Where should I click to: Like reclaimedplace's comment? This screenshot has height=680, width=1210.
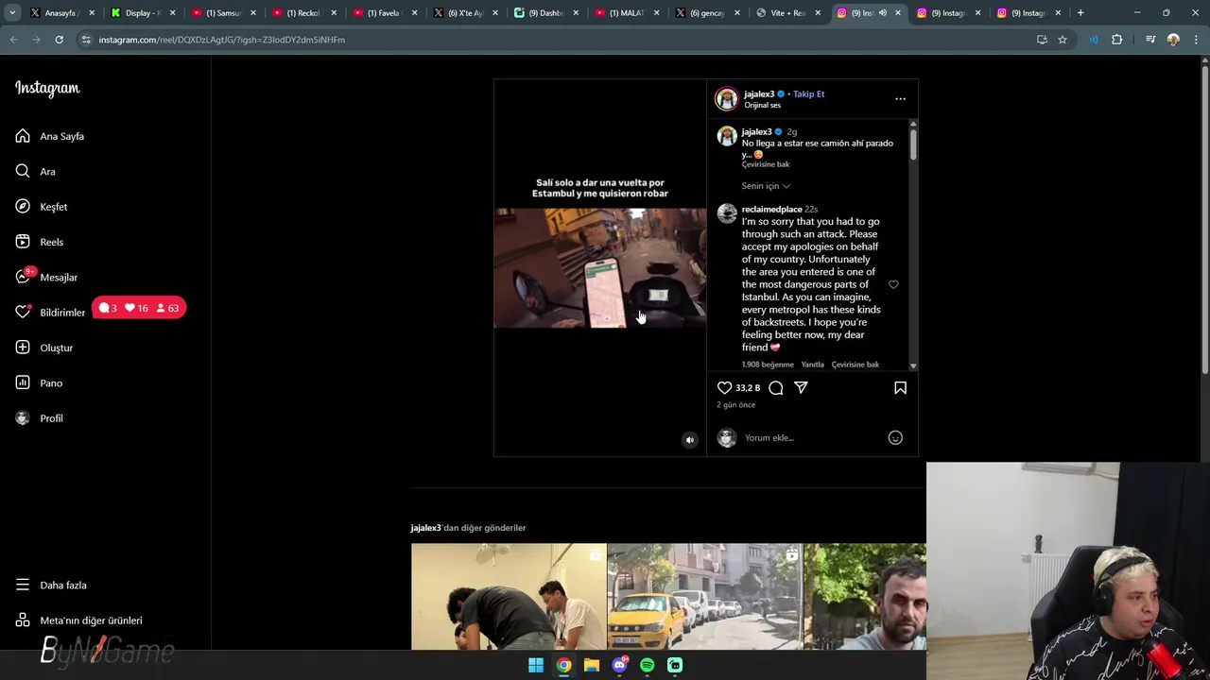pos(893,284)
